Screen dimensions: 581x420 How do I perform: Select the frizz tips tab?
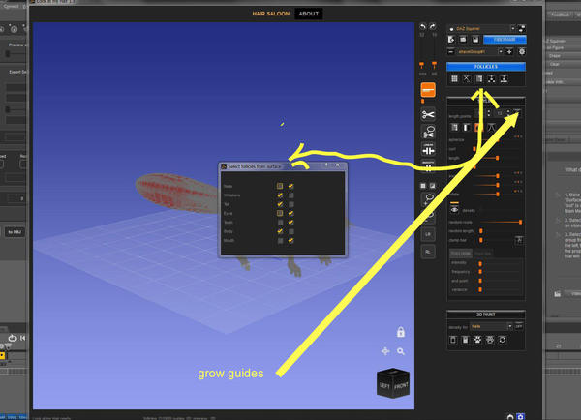pos(483,254)
